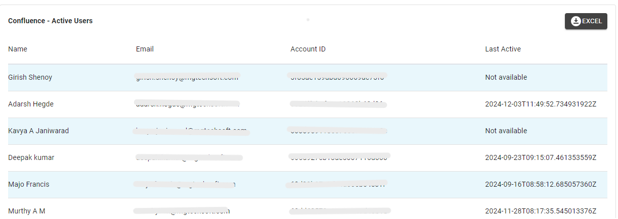Screen dimensions: 618x219
Task: Click Deepak kumar's last active timestamp 2024-09-23
Action: click(x=541, y=157)
